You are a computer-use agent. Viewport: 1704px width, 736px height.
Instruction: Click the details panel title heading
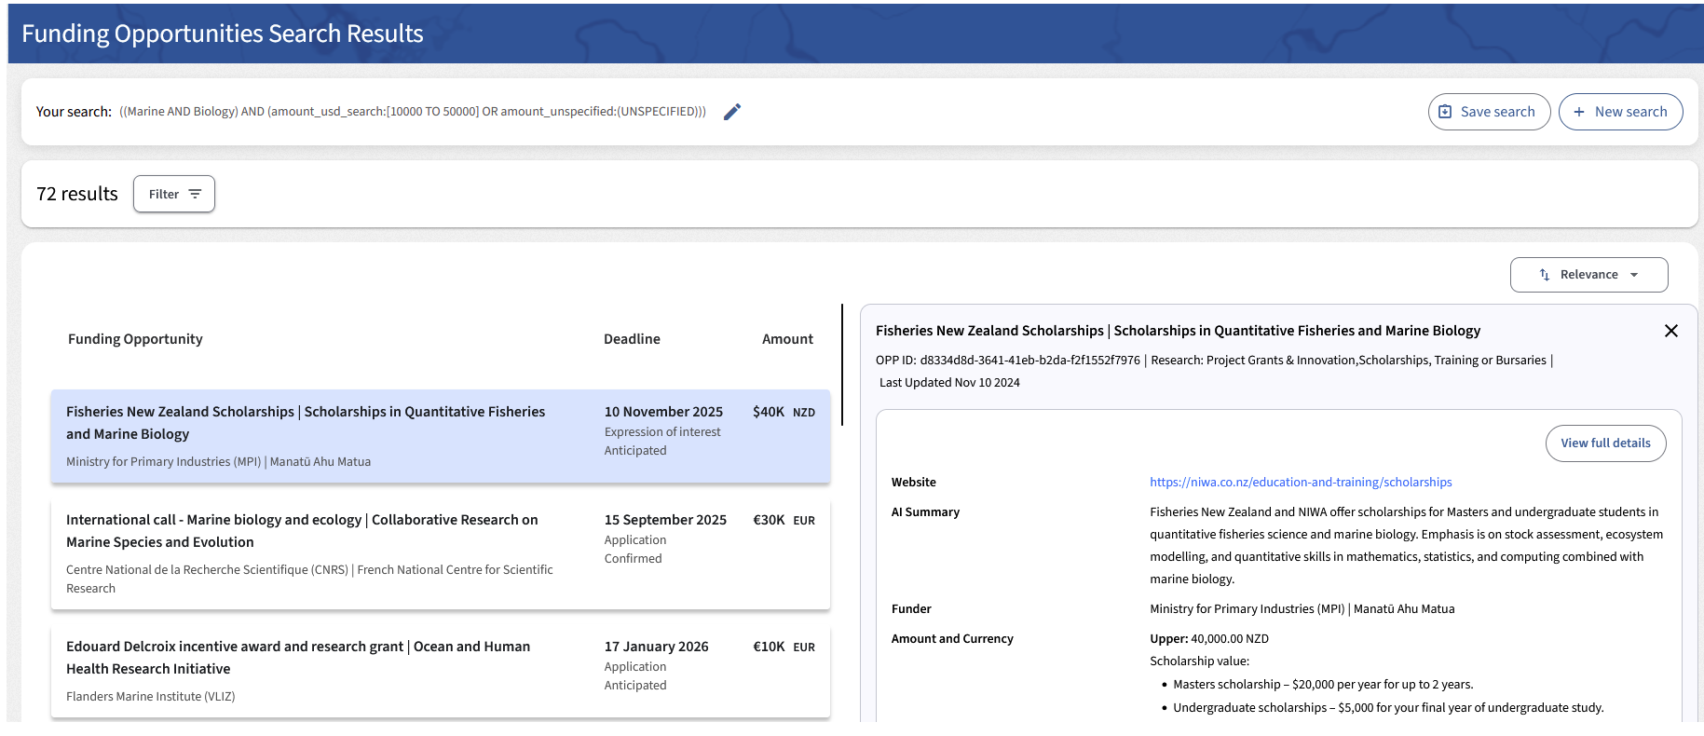point(1178,331)
